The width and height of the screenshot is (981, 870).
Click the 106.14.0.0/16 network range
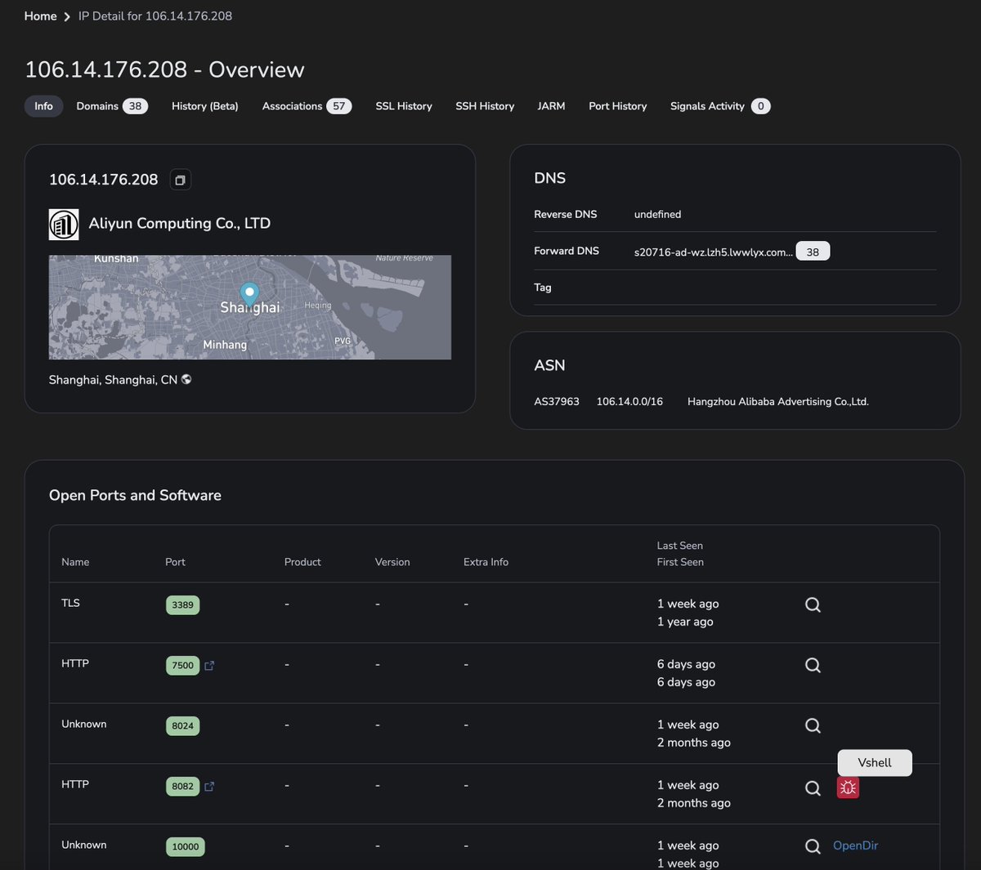pyautogui.click(x=629, y=402)
